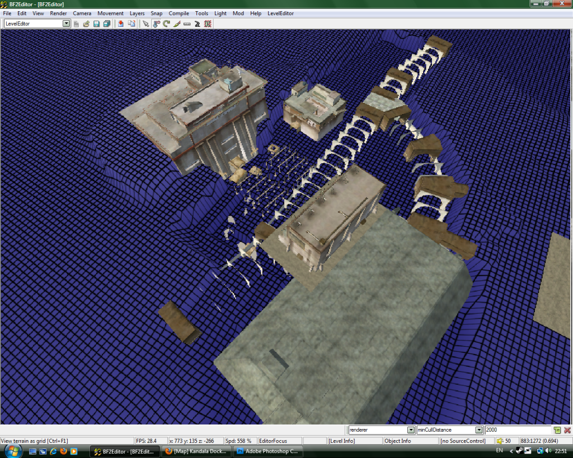Viewport: 573px width, 458px height.
Task: Click the green apply icon beside value field
Action: pos(557,430)
